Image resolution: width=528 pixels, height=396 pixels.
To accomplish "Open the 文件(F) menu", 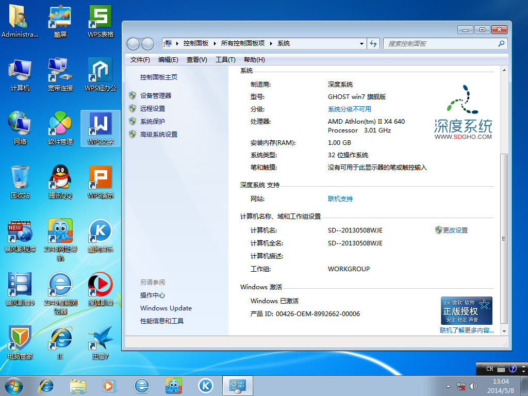I will tap(140, 60).
